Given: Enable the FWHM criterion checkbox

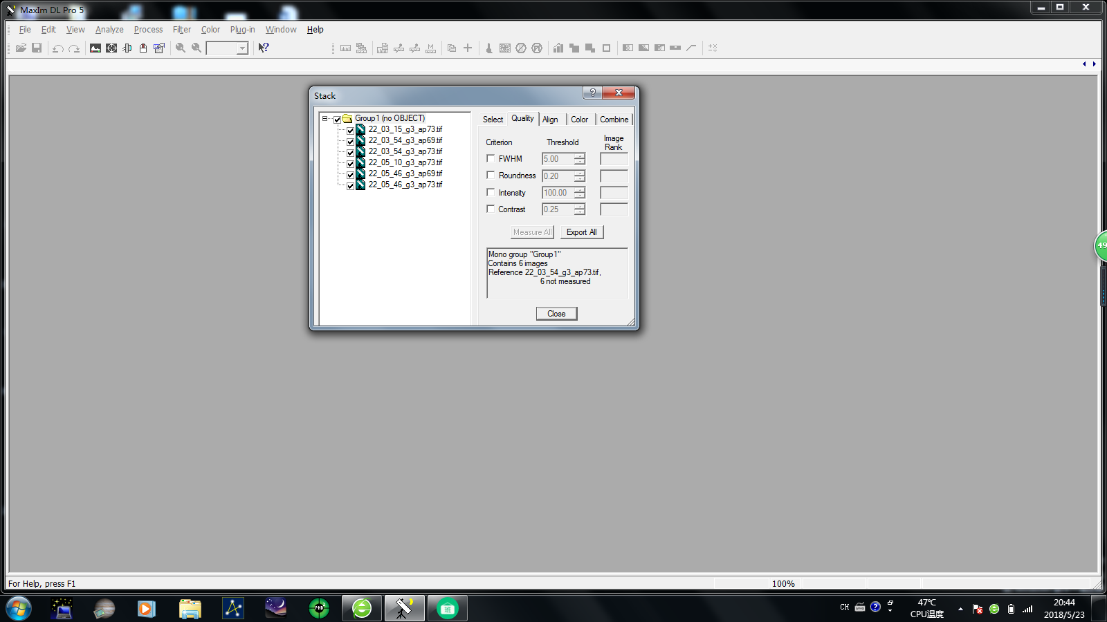Looking at the screenshot, I should point(491,158).
